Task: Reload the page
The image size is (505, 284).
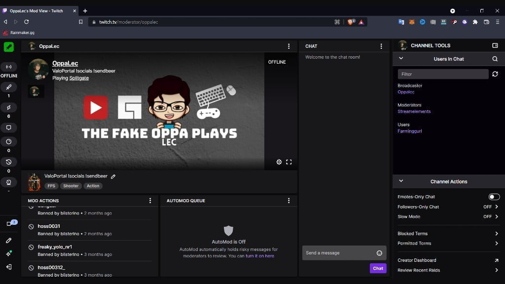Action: [x=27, y=22]
